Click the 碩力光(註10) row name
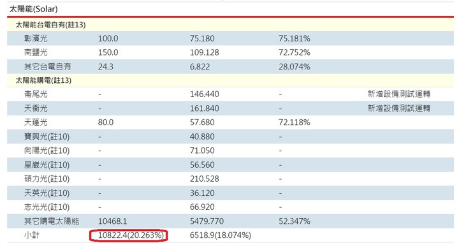Screen dimensions: 459x243 point(47,179)
